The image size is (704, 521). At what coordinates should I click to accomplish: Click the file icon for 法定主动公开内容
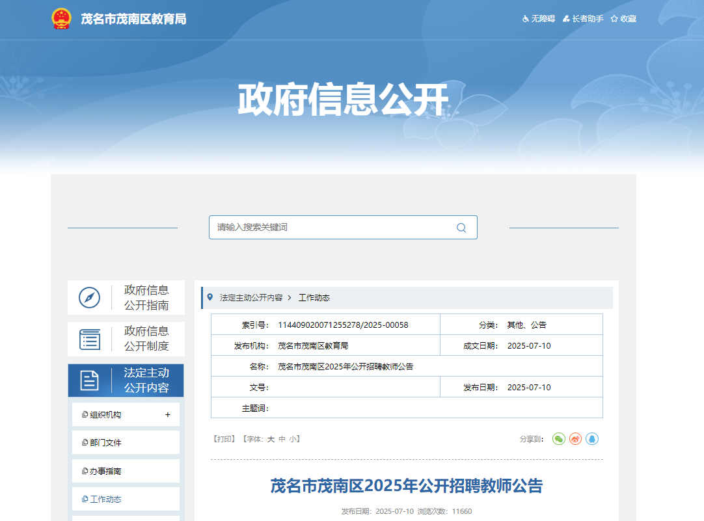coord(89,381)
